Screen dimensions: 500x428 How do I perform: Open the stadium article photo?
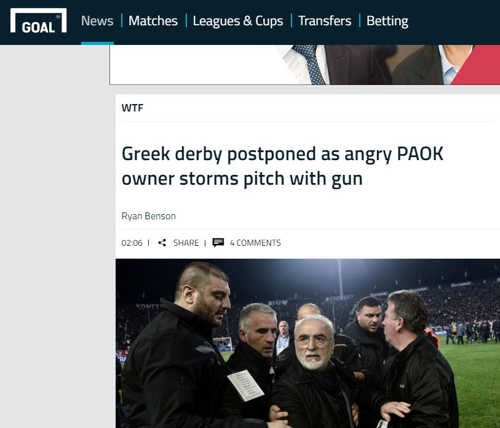[308, 344]
